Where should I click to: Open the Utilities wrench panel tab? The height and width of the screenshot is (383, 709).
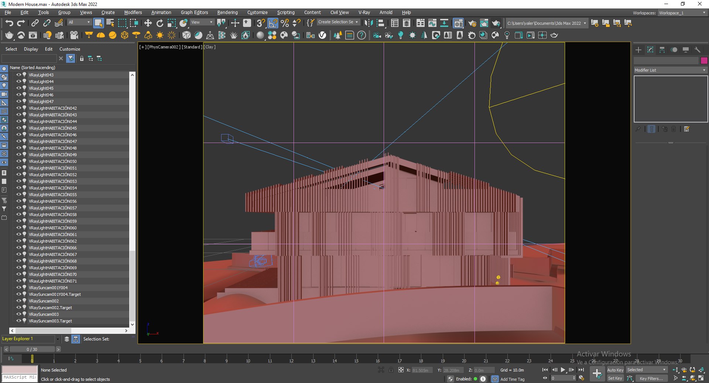[698, 49]
